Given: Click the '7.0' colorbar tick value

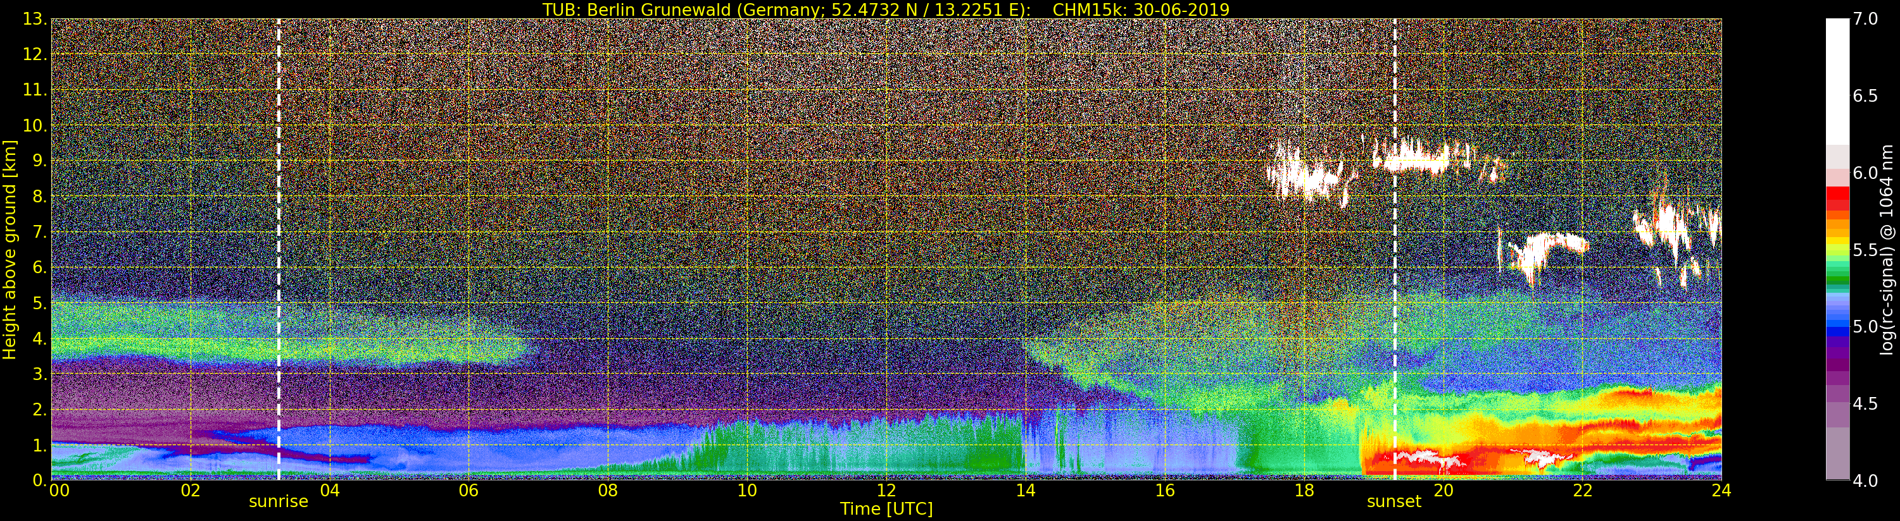Looking at the screenshot, I should [x=1865, y=19].
